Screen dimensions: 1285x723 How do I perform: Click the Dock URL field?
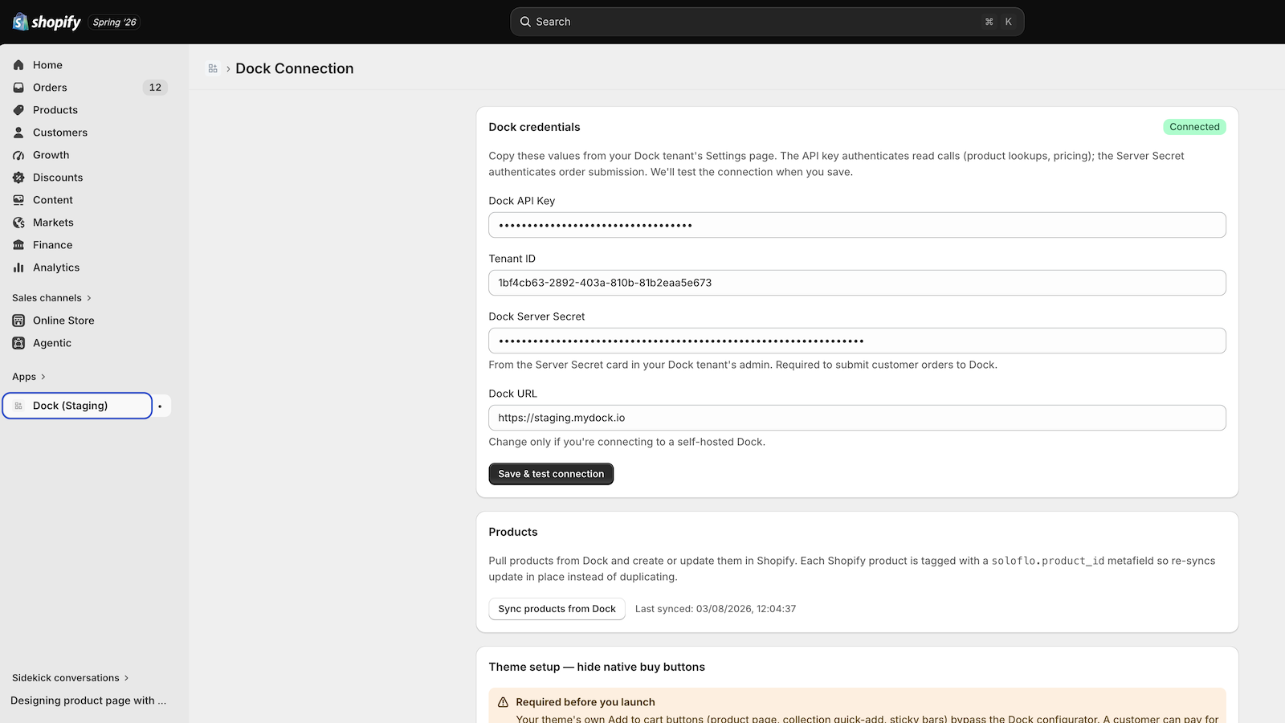point(857,418)
